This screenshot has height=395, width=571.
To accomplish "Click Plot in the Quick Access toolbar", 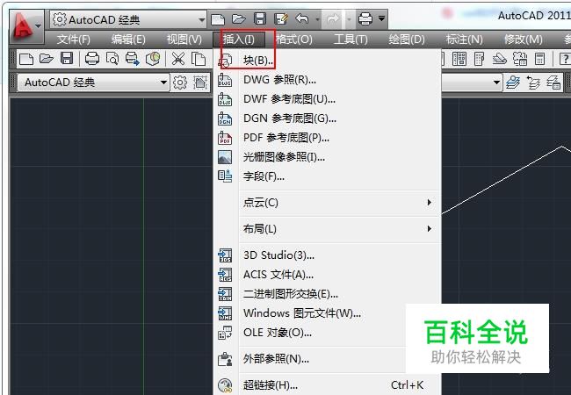I will pos(365,18).
